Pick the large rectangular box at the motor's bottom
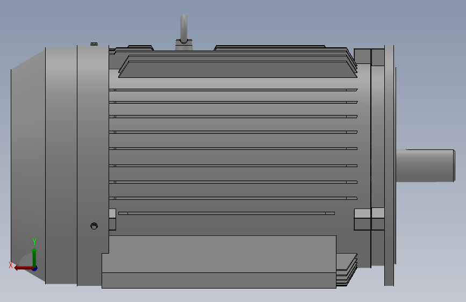 (x=219, y=262)
